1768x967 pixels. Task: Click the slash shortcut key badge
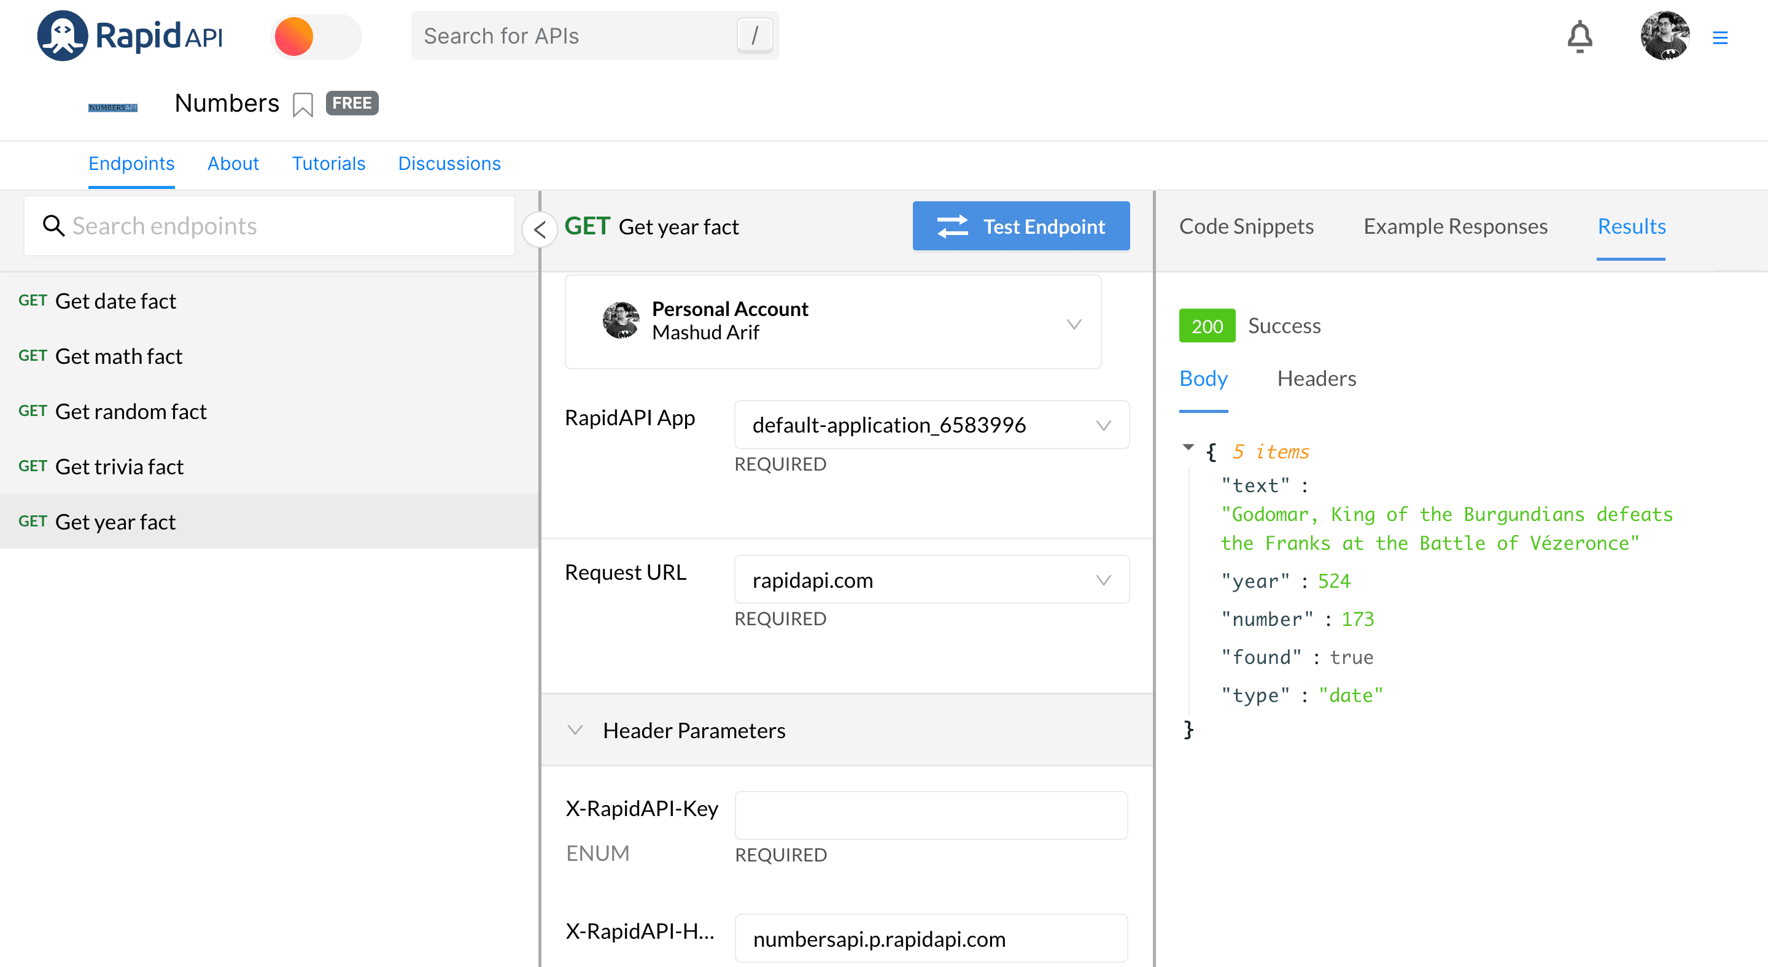click(x=754, y=36)
